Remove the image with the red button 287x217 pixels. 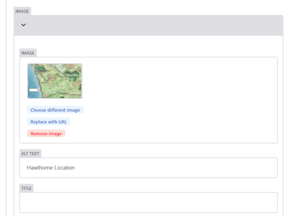tap(46, 133)
